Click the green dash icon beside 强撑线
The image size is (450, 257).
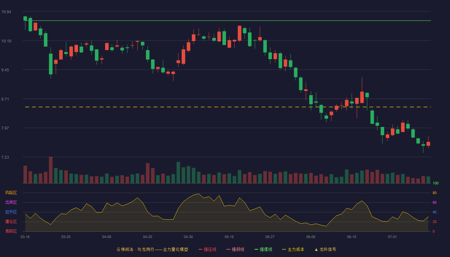[256, 249]
